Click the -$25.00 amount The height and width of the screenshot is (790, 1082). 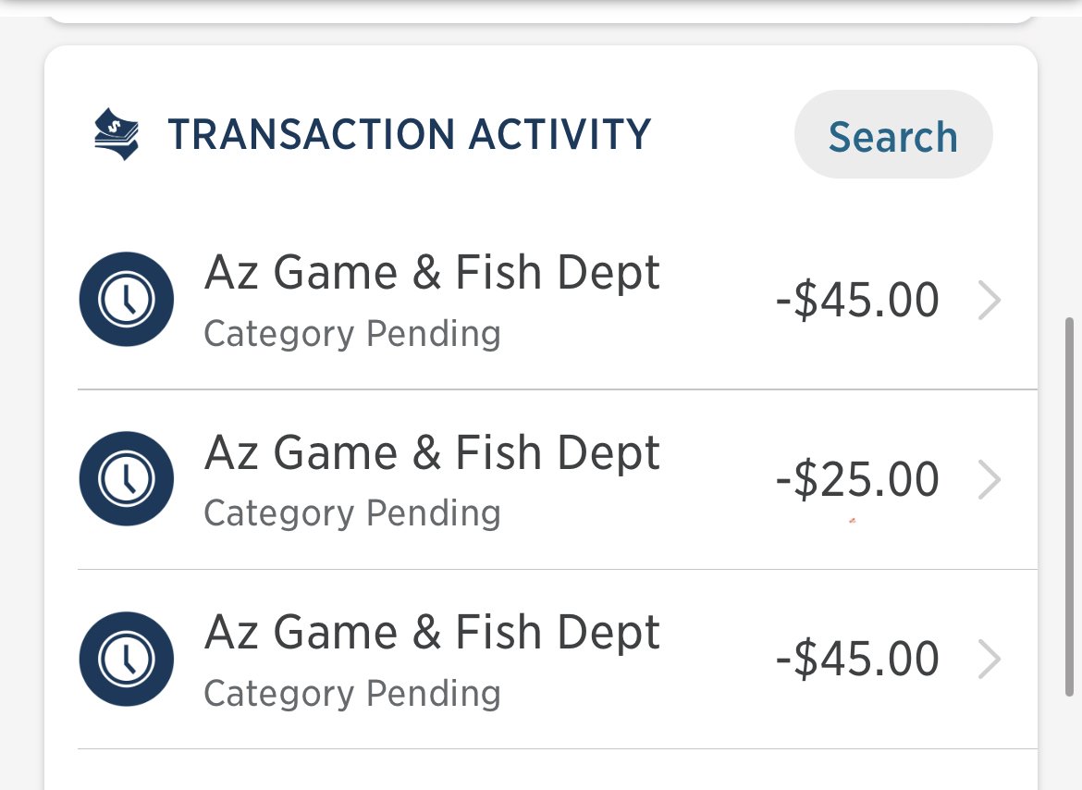[x=857, y=479]
